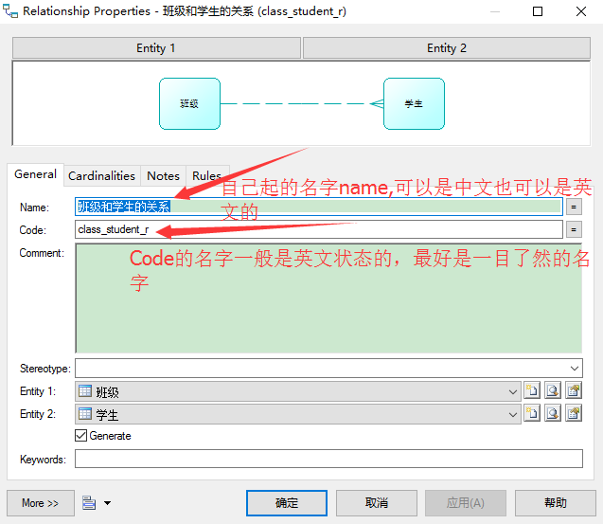The image size is (603, 524).
Task: Click the equals button beside the Code field
Action: click(x=574, y=230)
